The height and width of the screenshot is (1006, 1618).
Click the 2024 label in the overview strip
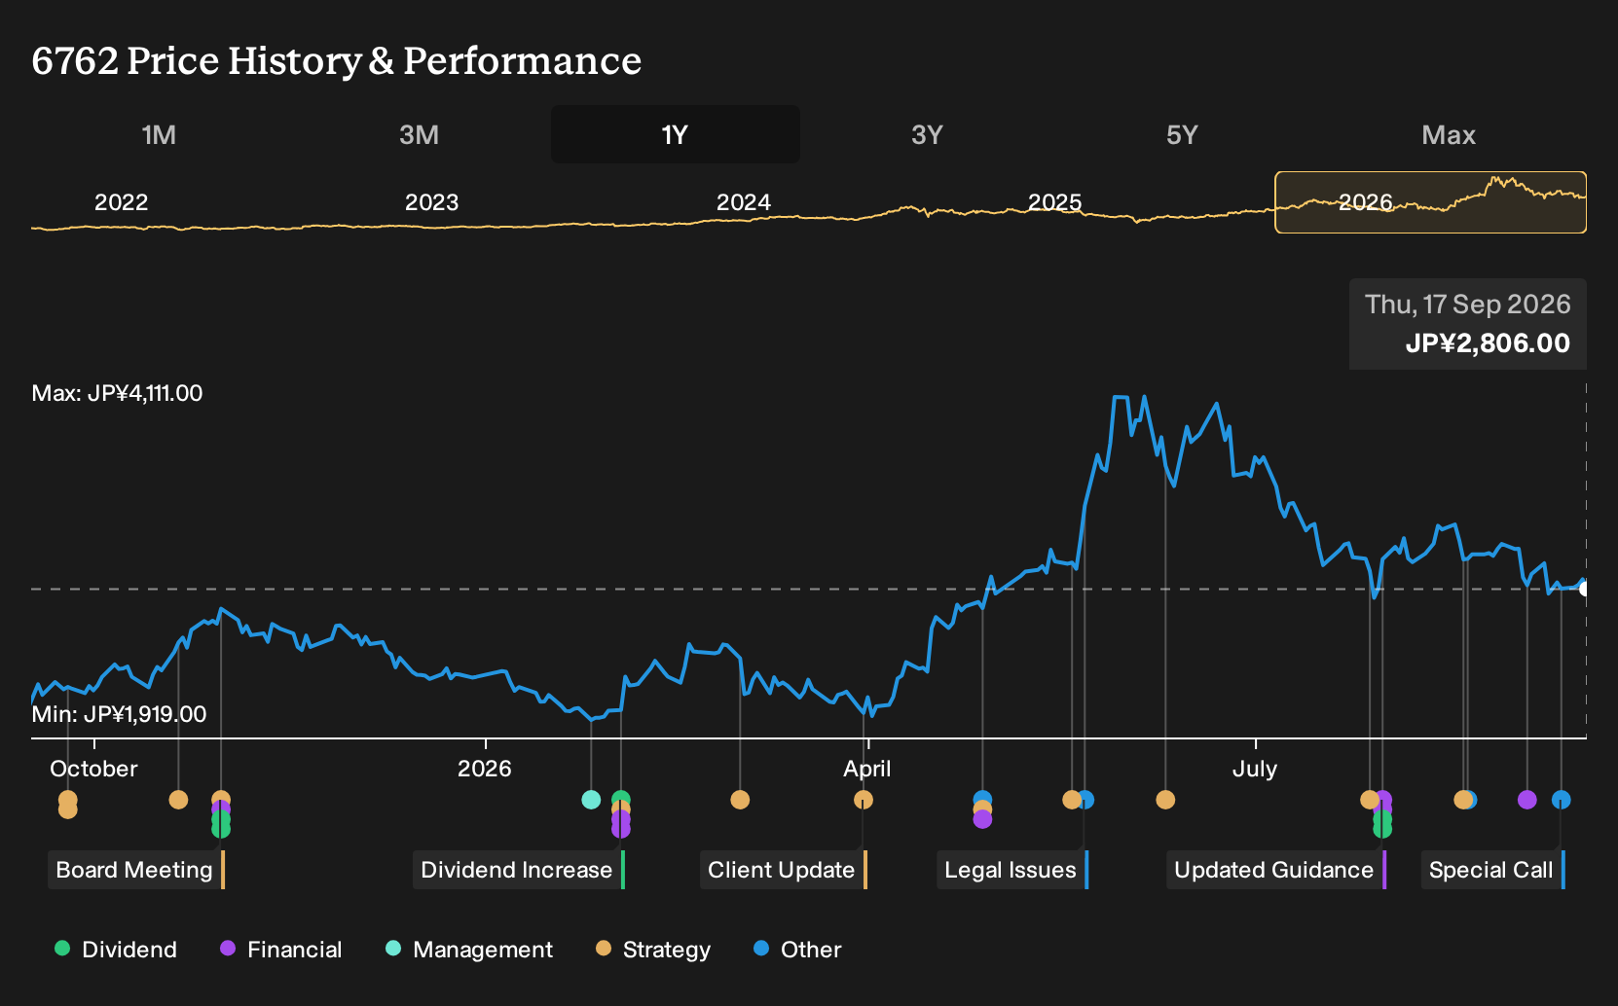pyautogui.click(x=743, y=202)
